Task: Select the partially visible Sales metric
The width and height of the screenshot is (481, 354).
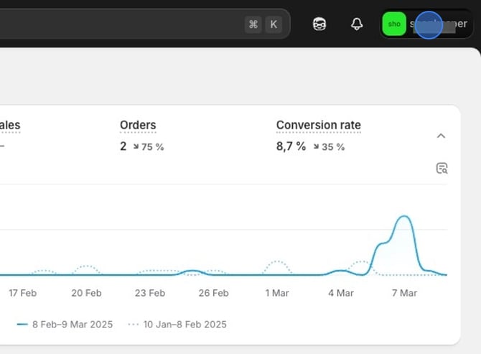Action: tap(9, 125)
